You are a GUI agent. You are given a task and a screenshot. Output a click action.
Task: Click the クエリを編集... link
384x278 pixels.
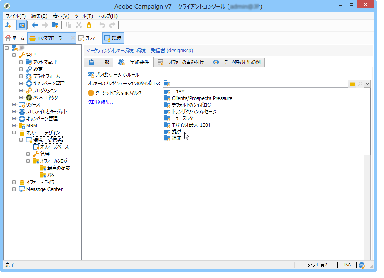(x=101, y=102)
